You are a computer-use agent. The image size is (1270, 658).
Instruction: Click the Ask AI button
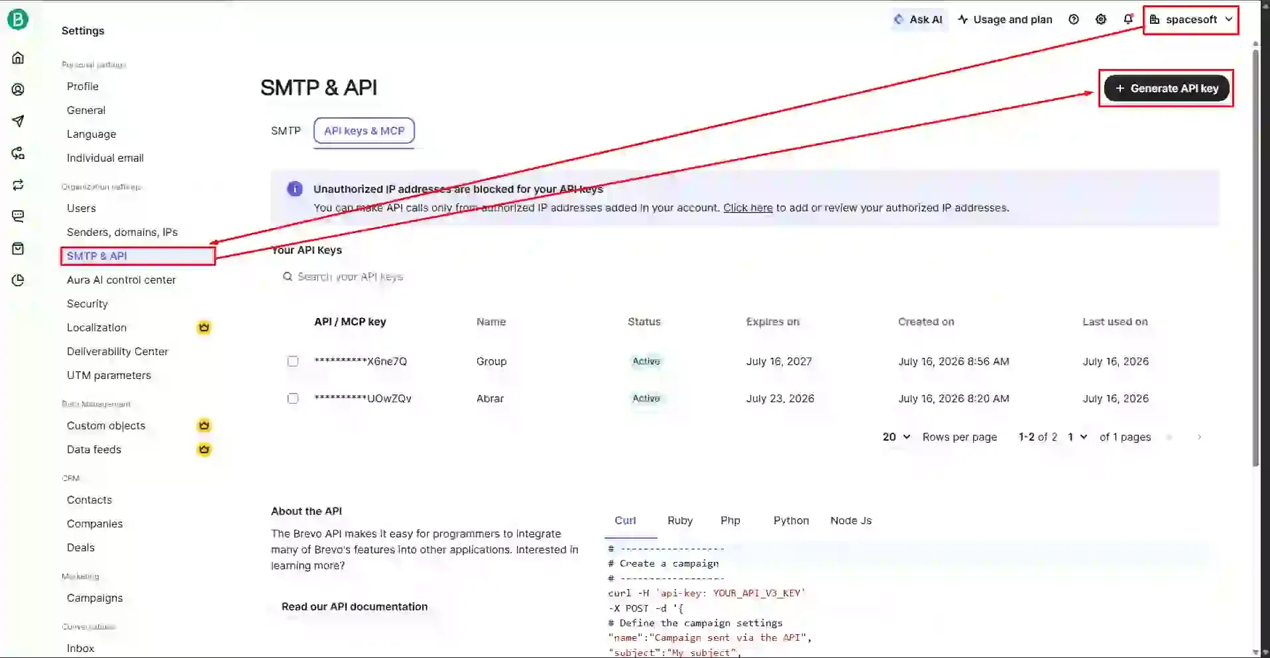918,19
